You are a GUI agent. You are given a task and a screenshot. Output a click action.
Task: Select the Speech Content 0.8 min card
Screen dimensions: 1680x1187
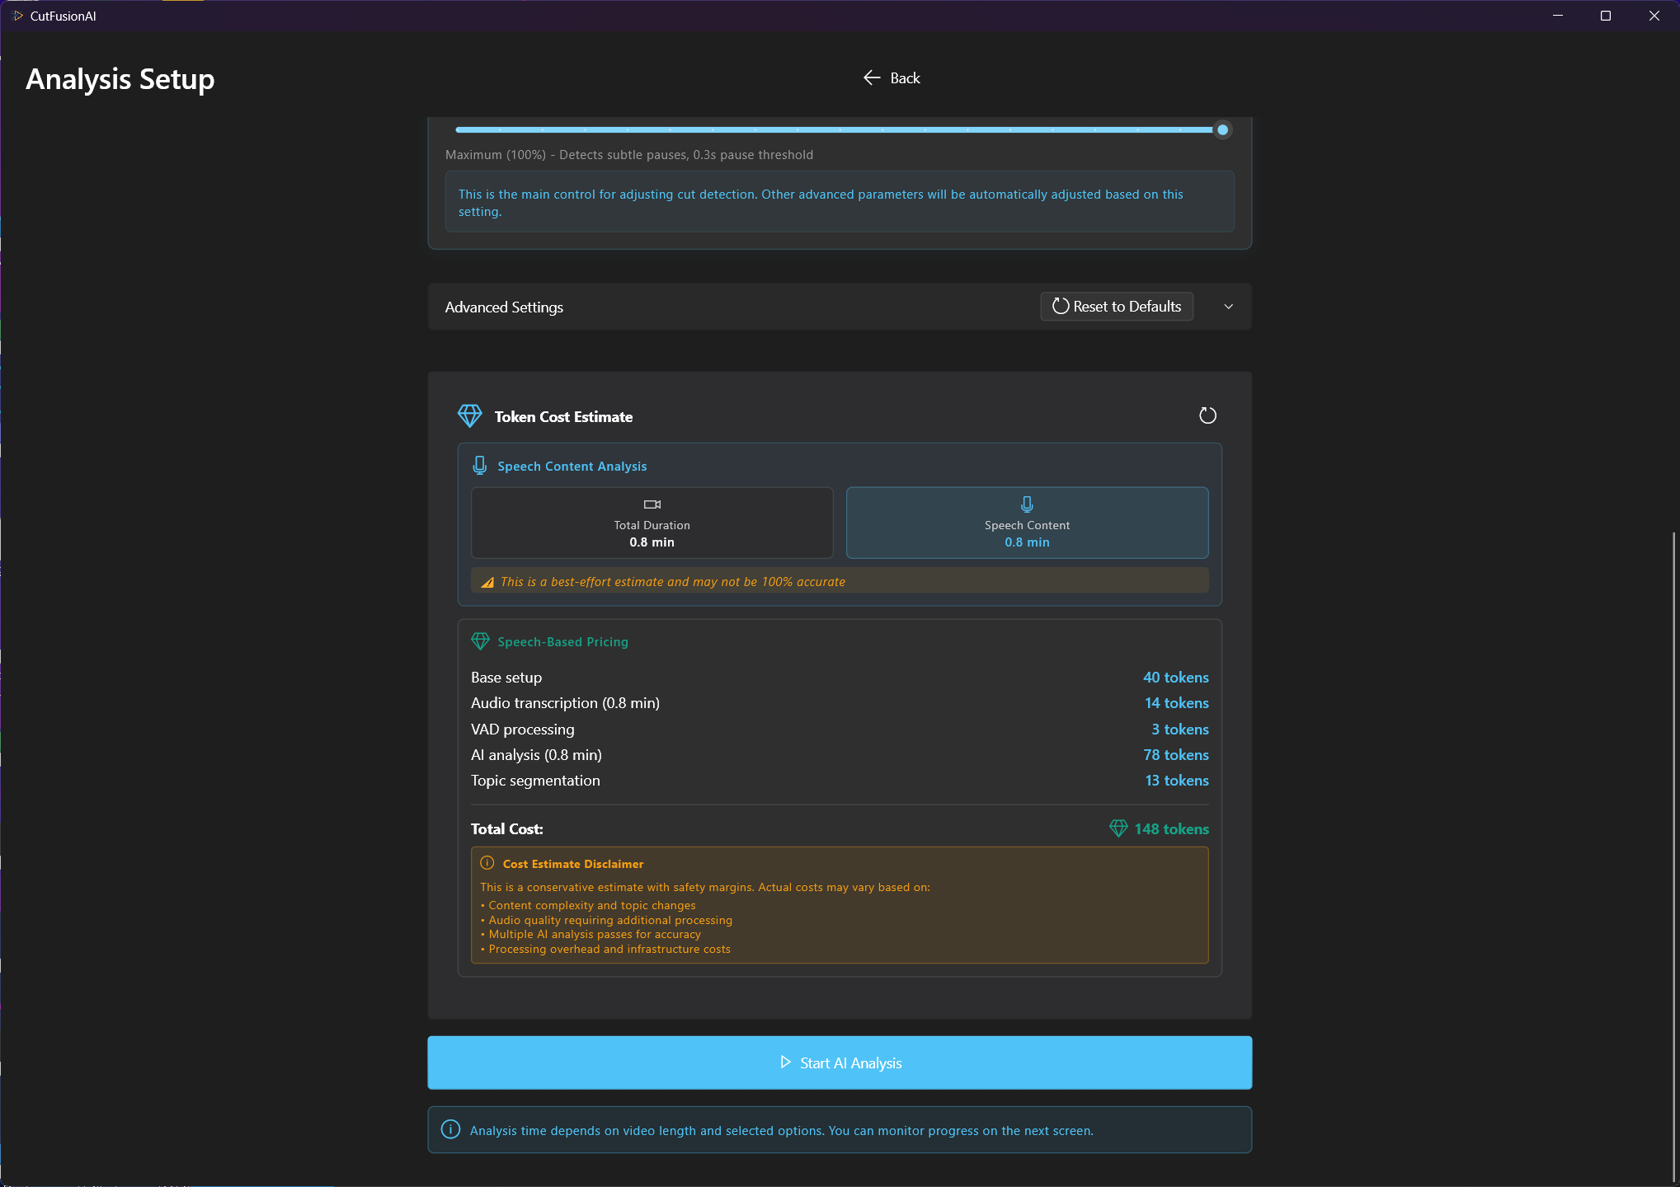coord(1027,523)
